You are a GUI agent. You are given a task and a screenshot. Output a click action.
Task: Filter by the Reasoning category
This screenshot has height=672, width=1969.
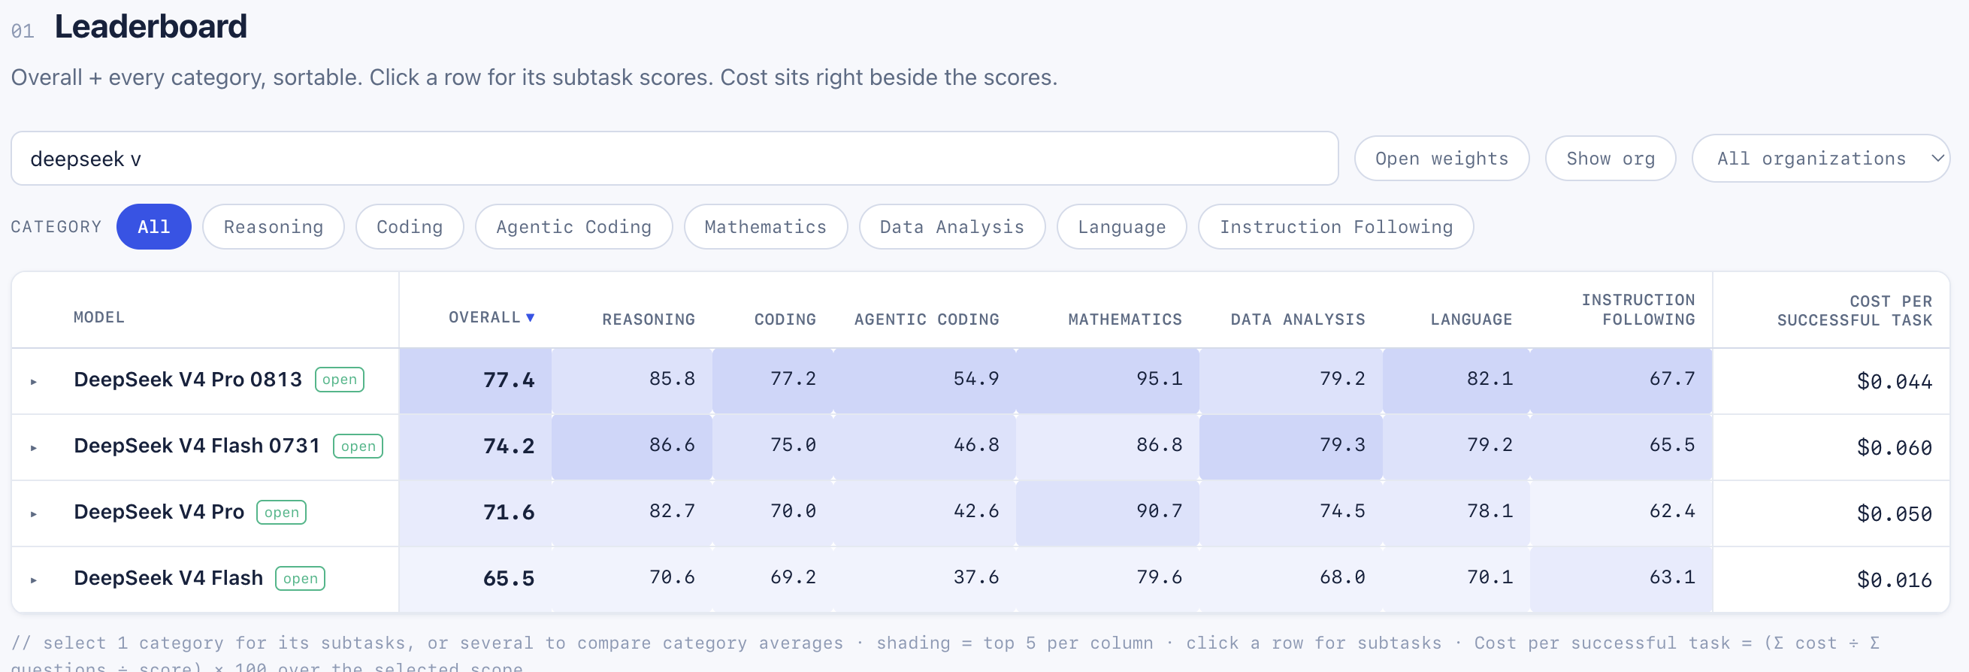[273, 226]
